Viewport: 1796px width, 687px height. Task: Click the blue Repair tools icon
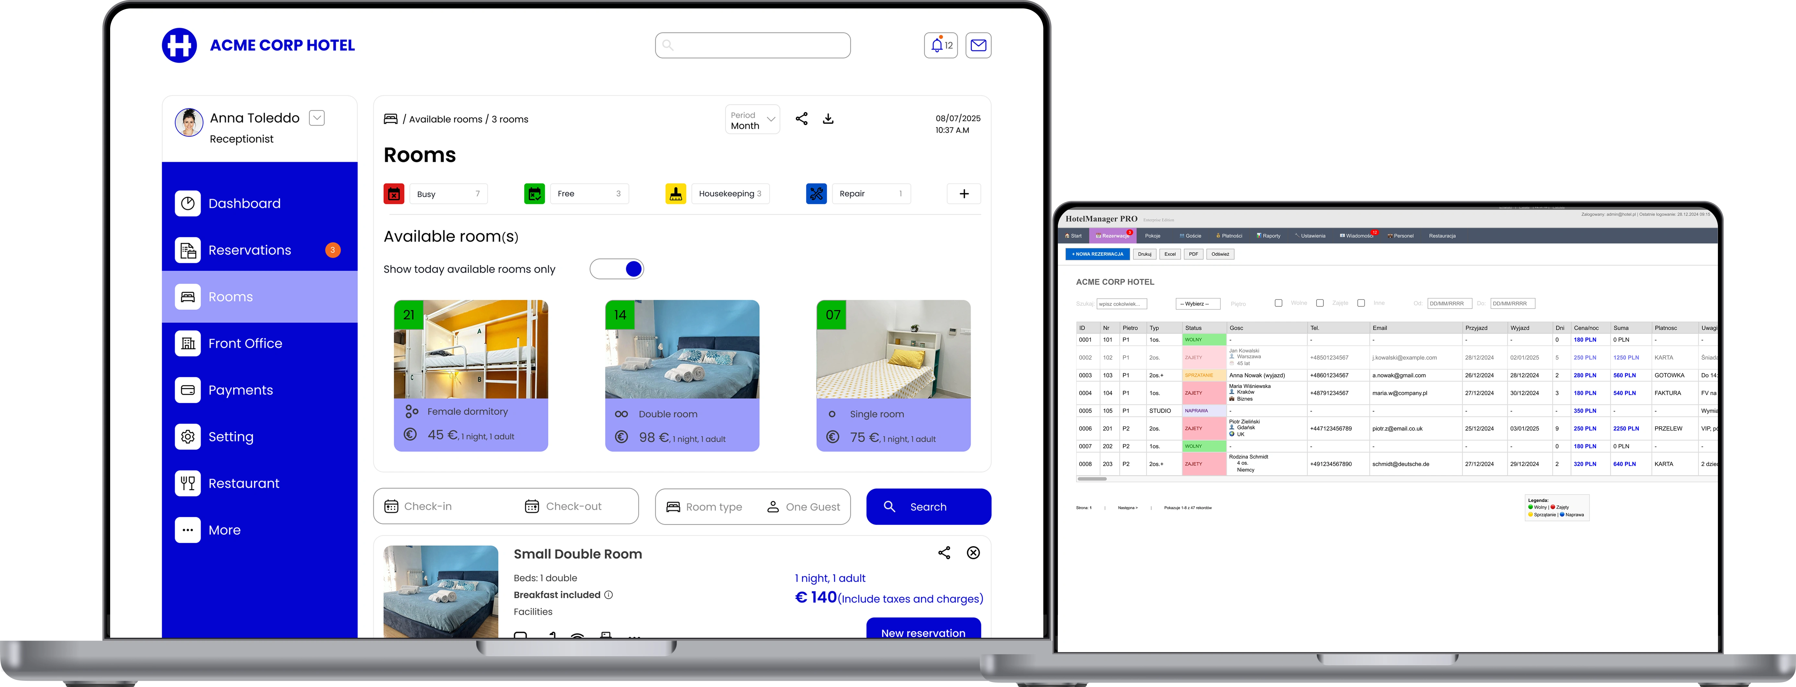click(x=817, y=194)
